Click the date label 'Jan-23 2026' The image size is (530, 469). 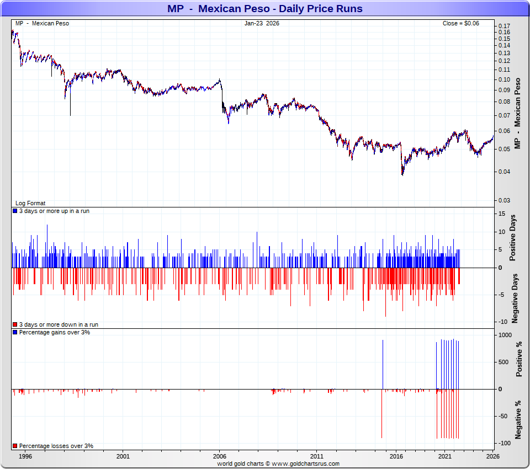coord(262,23)
